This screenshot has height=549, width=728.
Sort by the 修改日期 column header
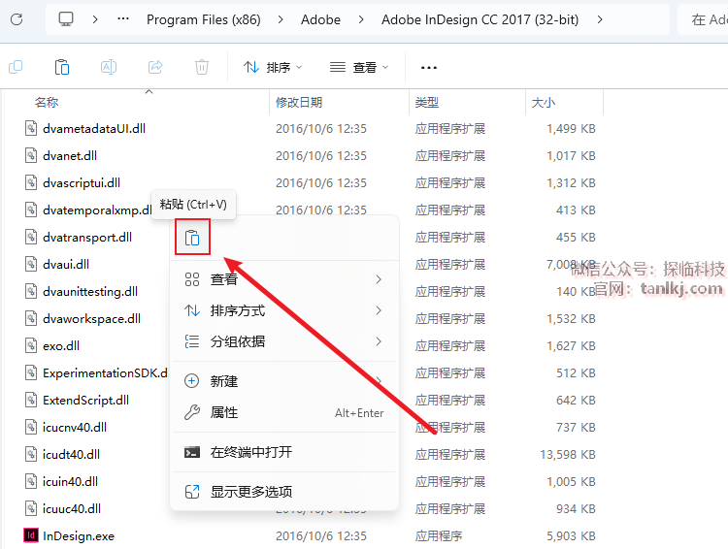click(x=299, y=102)
